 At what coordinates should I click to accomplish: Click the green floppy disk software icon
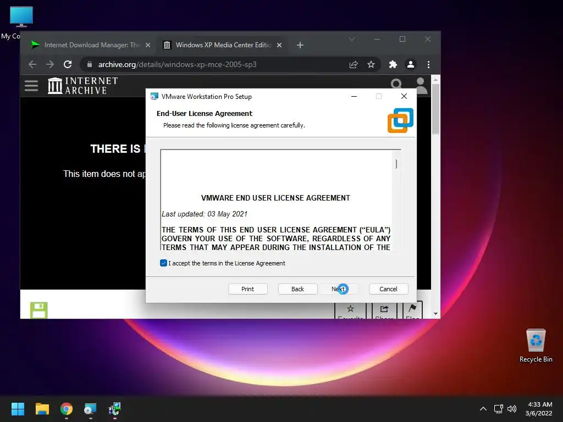[39, 310]
